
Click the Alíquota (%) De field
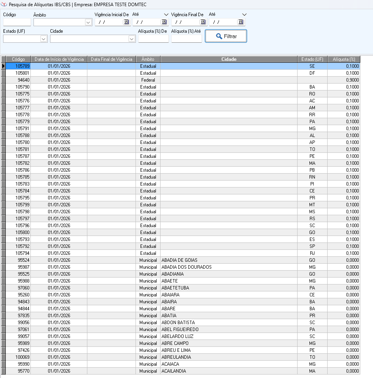point(153,39)
